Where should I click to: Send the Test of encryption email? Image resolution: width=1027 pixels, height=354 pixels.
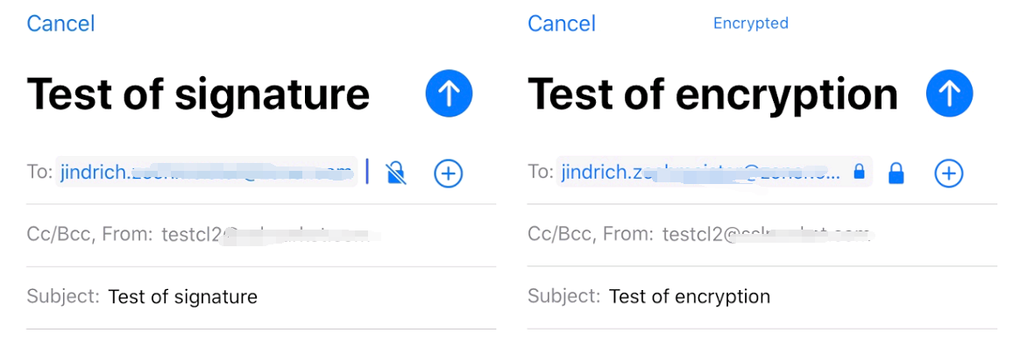[x=950, y=95]
